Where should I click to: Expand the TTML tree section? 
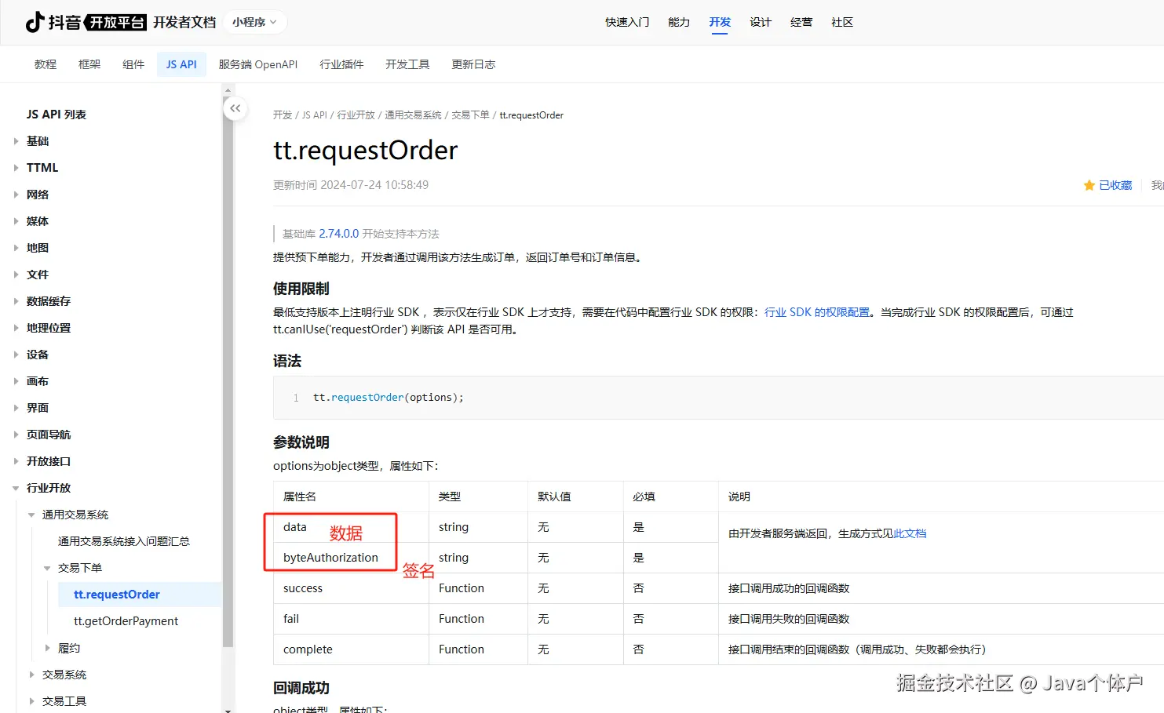pyautogui.click(x=16, y=168)
